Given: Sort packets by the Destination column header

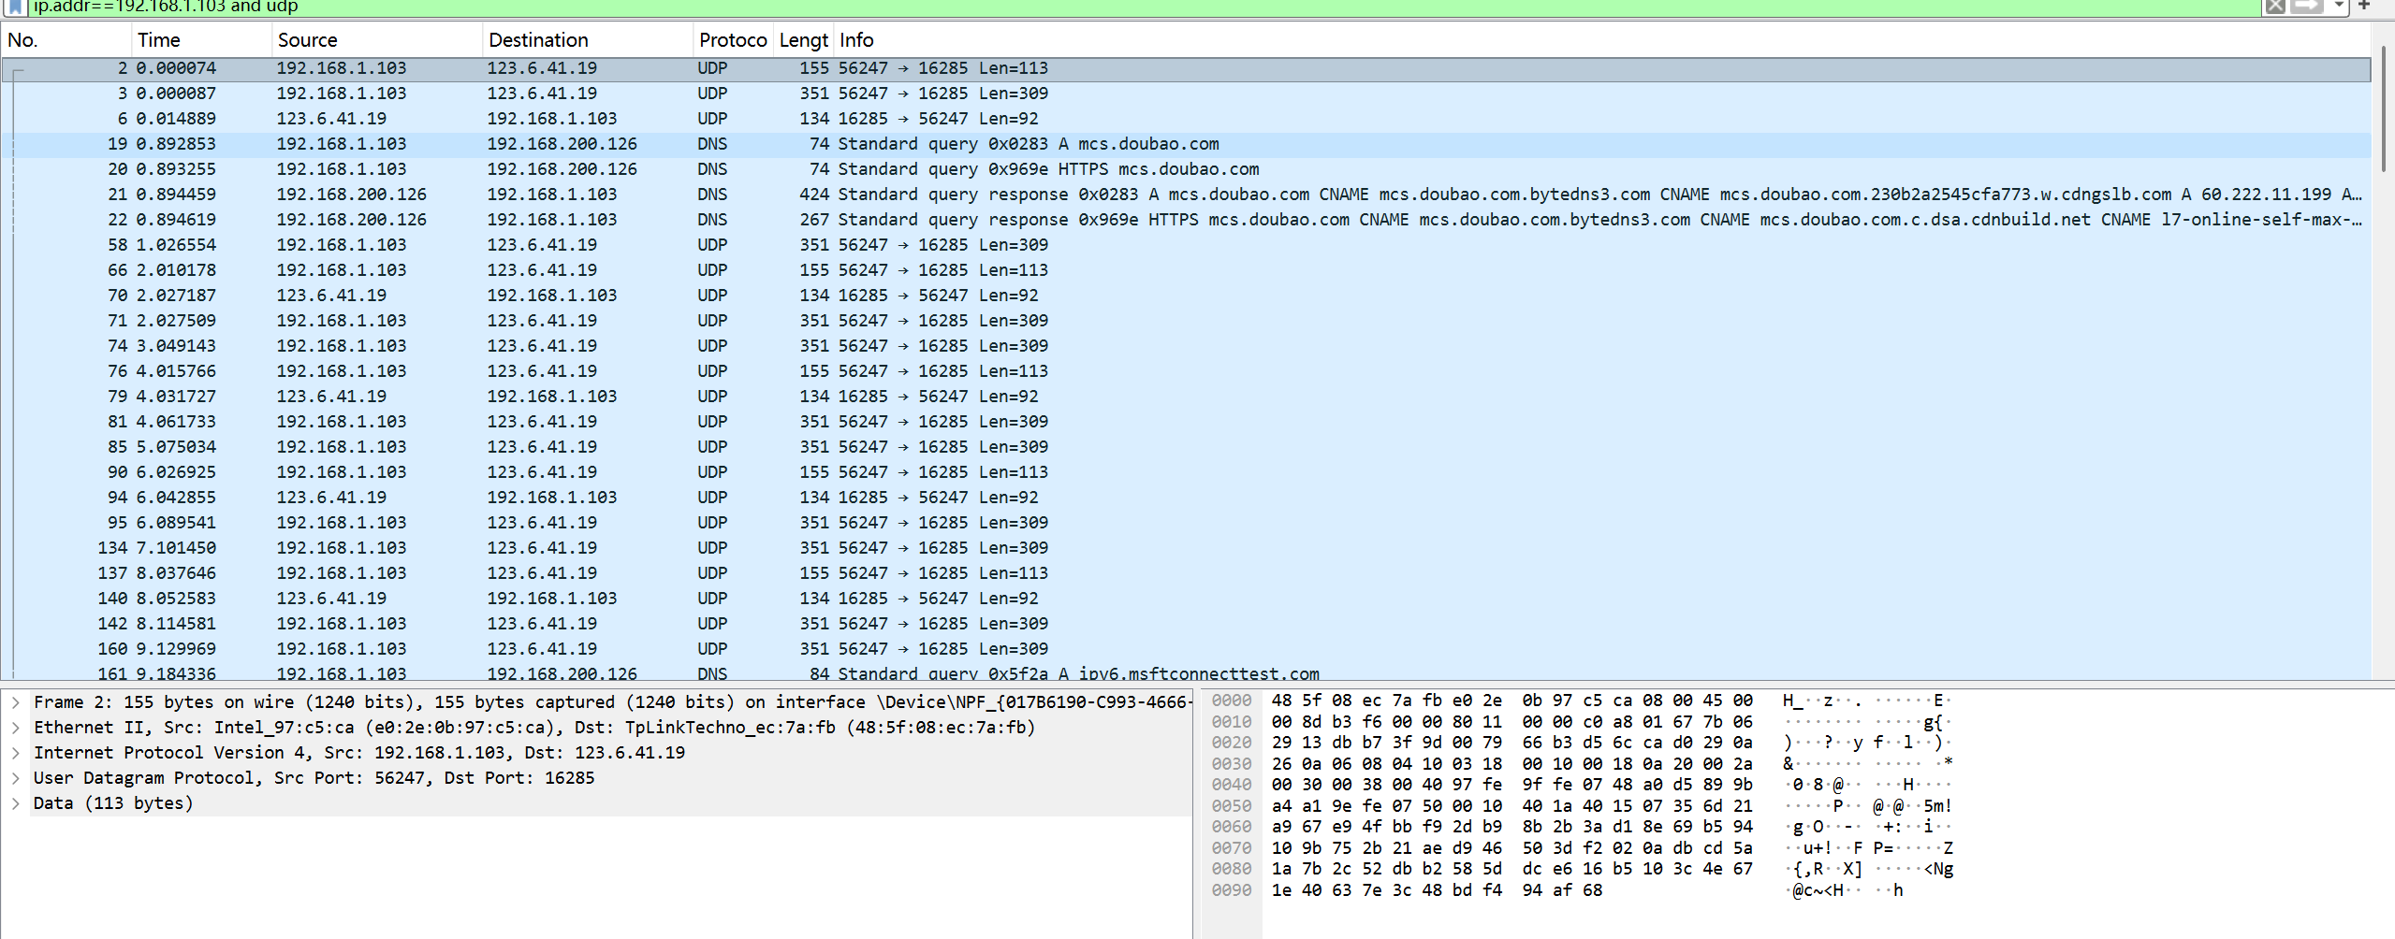Looking at the screenshot, I should 588,40.
